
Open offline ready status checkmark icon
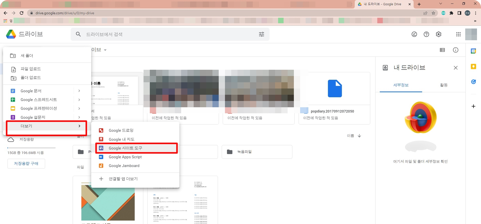click(414, 34)
